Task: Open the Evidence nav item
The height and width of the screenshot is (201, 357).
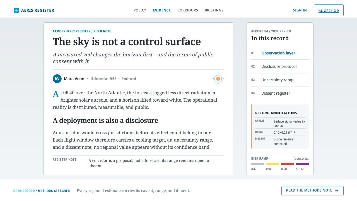Action: [162, 10]
